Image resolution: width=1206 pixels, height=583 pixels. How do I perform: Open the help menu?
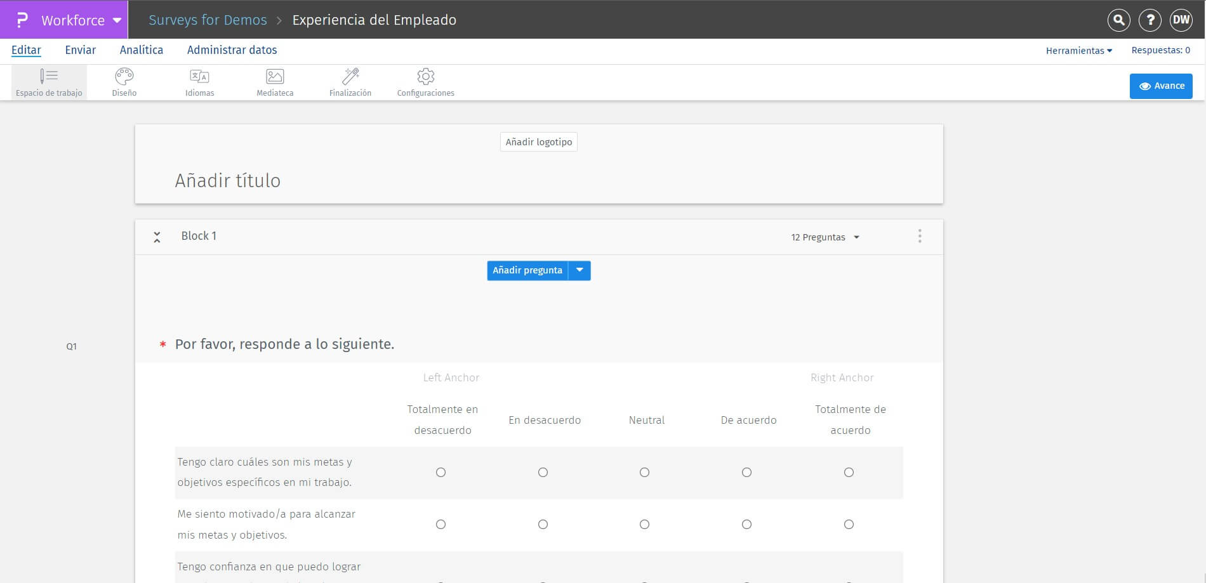[1150, 20]
